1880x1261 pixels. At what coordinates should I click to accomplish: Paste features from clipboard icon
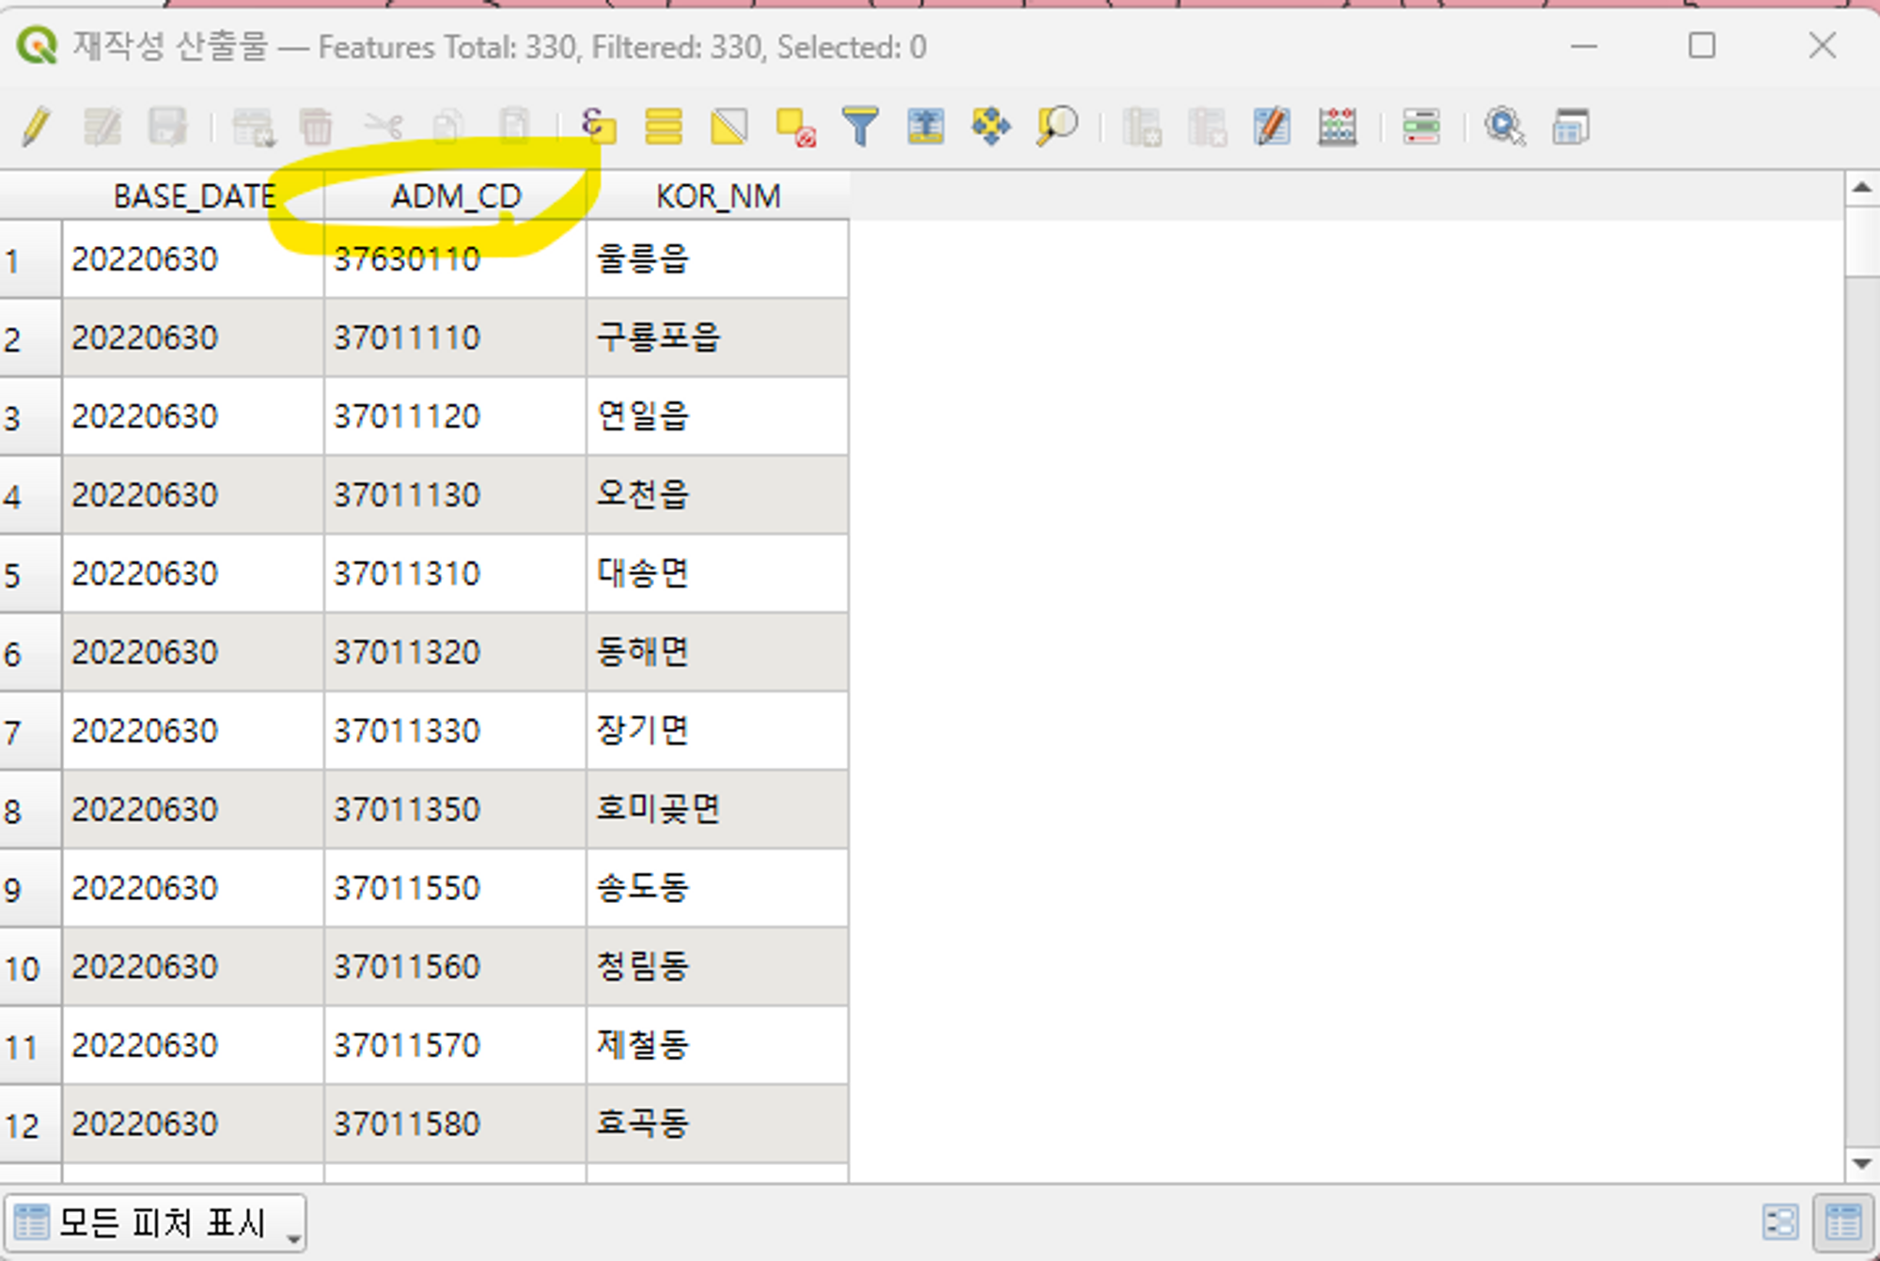(x=514, y=126)
